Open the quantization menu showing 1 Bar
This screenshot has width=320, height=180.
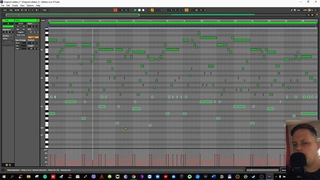[45, 10]
